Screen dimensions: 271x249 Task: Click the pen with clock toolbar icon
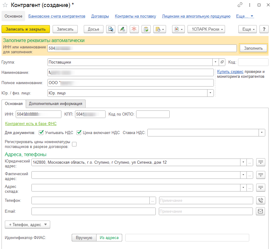tap(122, 29)
